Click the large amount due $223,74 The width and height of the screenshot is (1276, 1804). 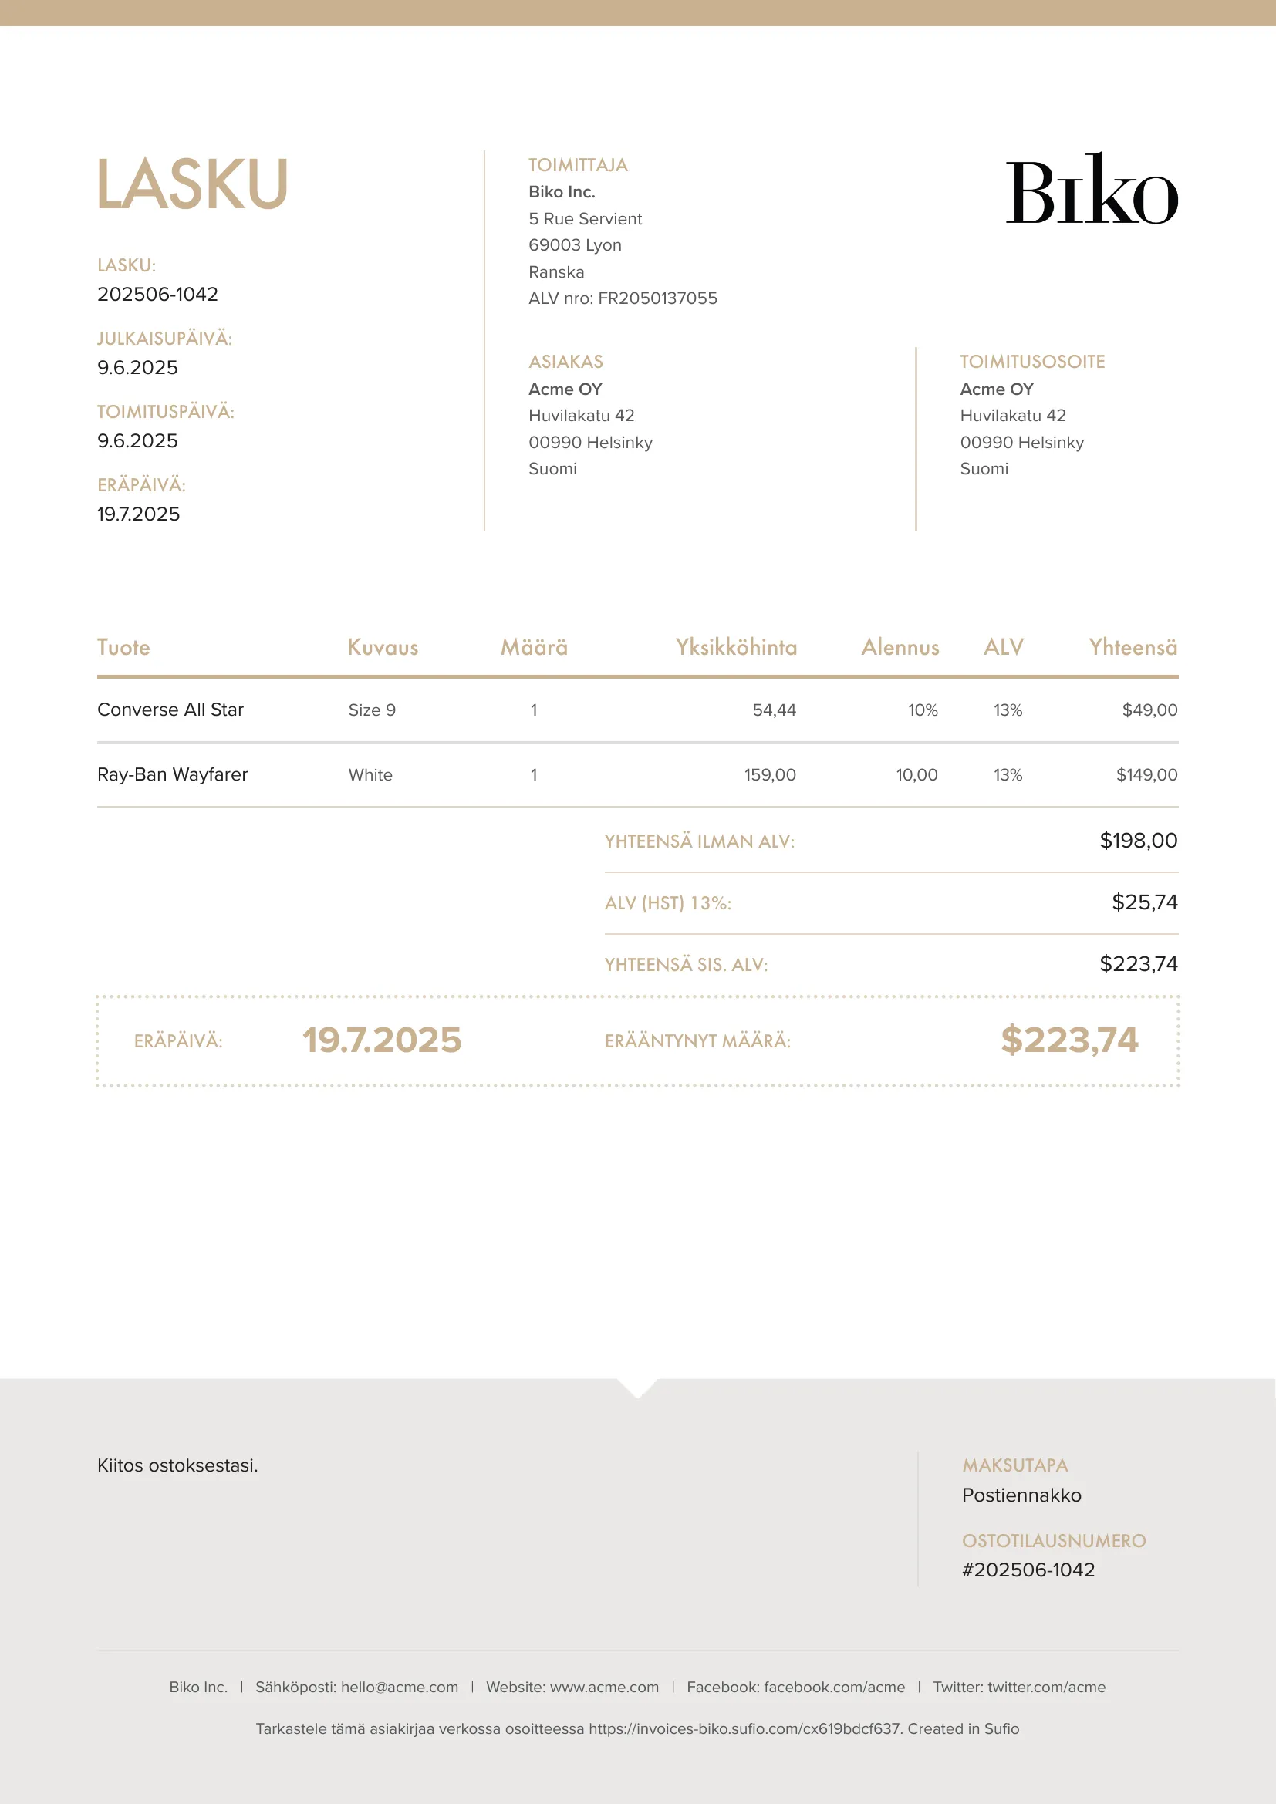pos(1069,1040)
